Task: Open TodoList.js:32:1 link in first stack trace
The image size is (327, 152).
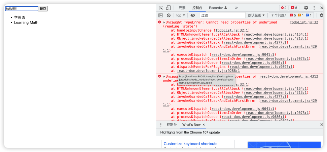Action: tap(231, 31)
